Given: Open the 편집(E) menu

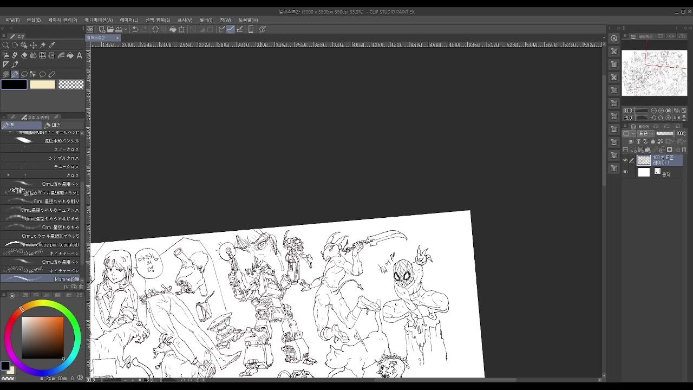Looking at the screenshot, I should pyautogui.click(x=34, y=20).
